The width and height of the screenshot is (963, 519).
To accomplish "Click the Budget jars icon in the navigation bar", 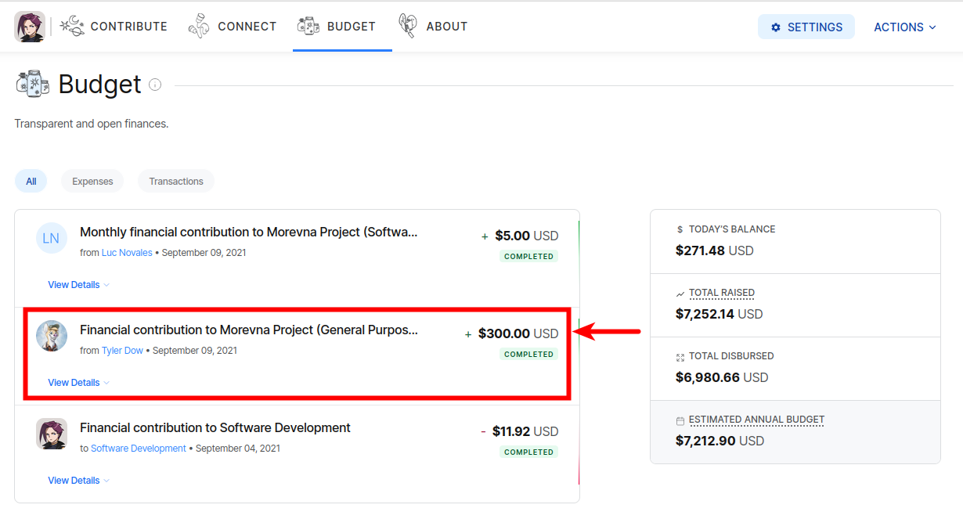I will tap(309, 26).
